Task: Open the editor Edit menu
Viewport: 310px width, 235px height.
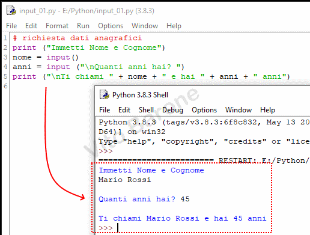Action: tap(31, 26)
